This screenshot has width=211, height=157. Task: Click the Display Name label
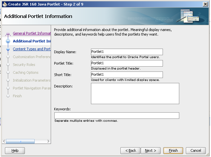click(65, 52)
